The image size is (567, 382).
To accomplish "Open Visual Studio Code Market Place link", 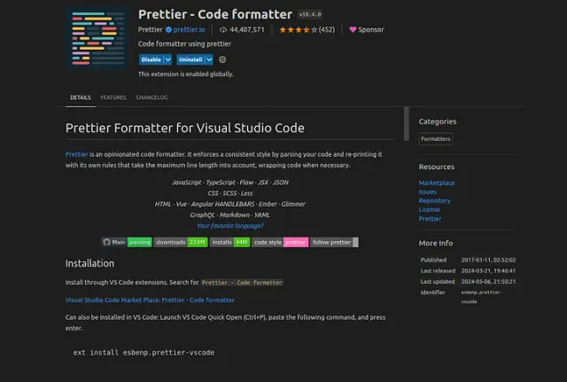I will [x=150, y=300].
